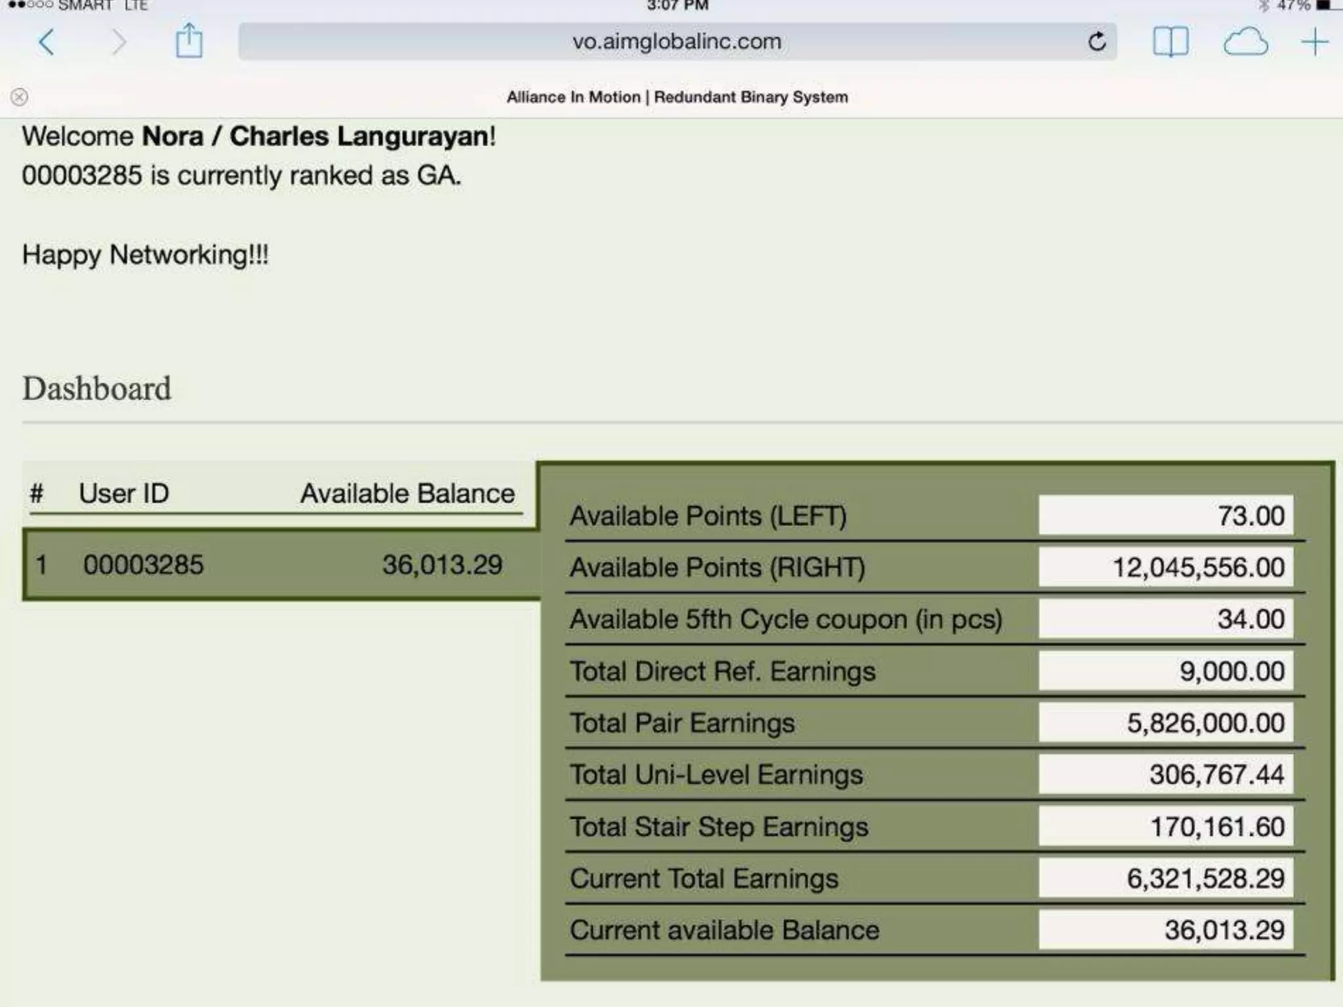Reload the page with refresh icon
This screenshot has height=1007, width=1343.
tap(1096, 42)
